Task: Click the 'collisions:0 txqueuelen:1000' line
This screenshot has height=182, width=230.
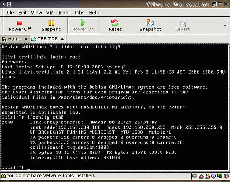Action: [69, 147]
